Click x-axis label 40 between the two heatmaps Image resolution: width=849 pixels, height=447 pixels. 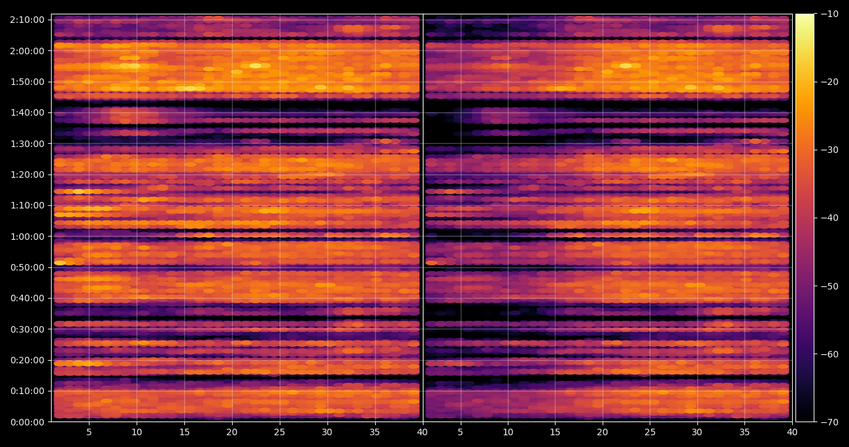tap(423, 432)
